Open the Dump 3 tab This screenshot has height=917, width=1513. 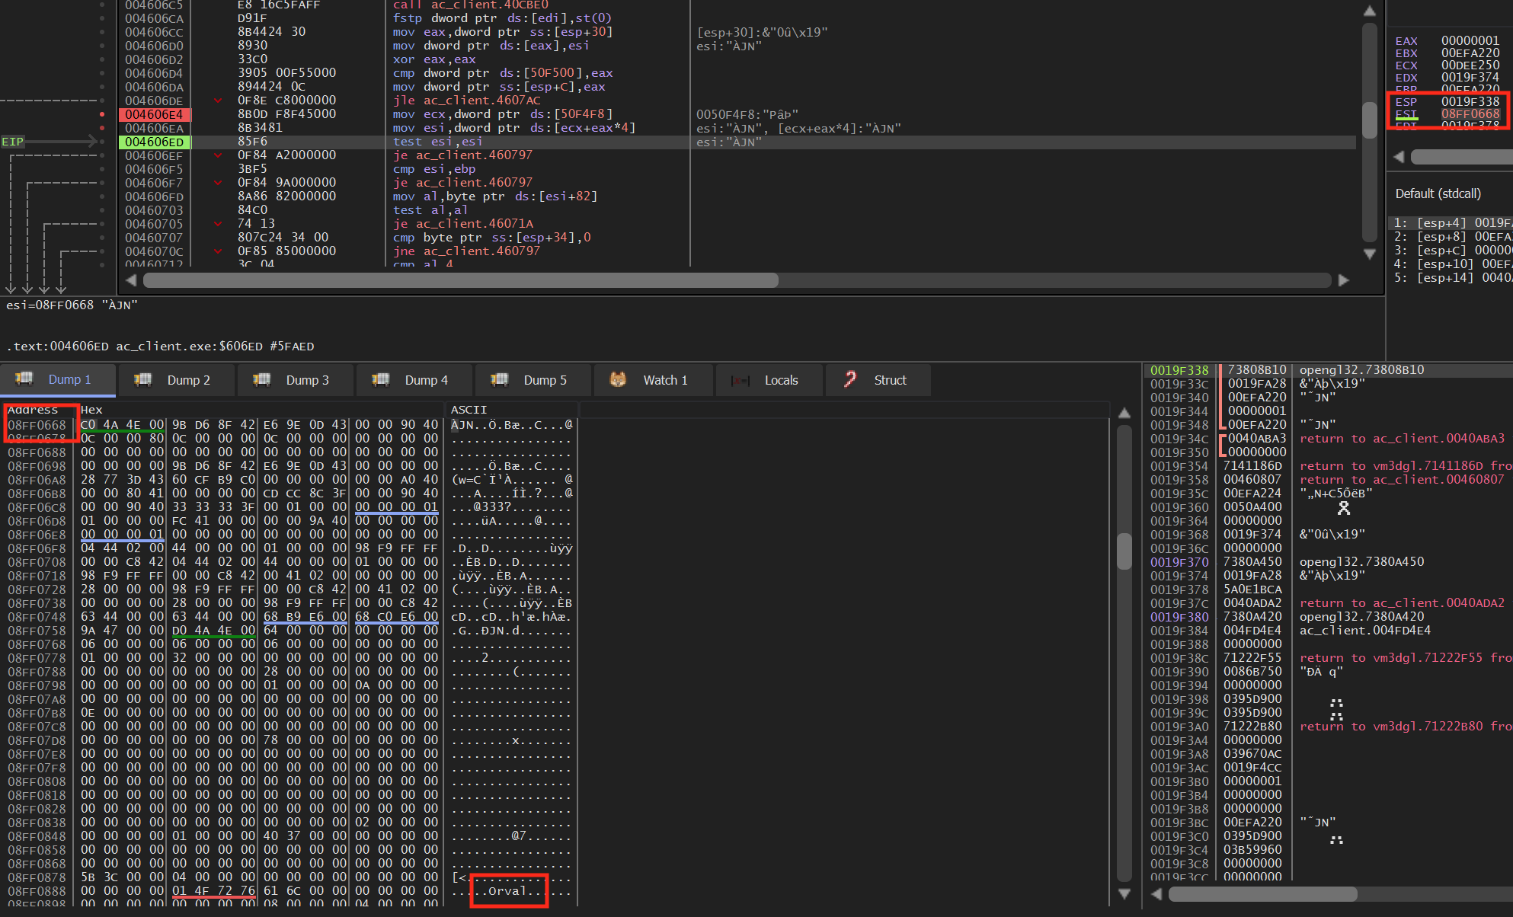tap(296, 379)
